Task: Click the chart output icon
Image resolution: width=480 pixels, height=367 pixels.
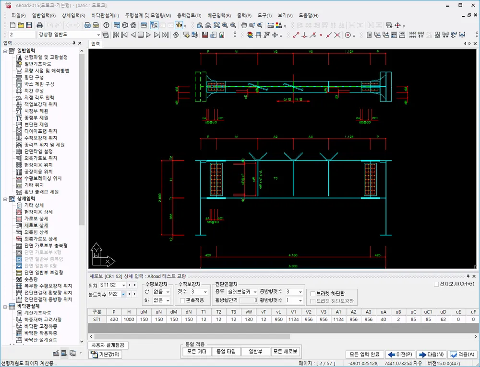Action: (x=221, y=35)
